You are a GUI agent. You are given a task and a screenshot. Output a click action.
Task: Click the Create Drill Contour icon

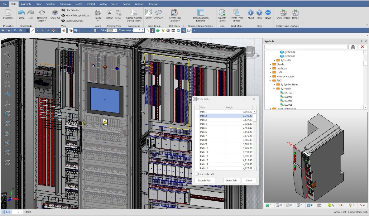tap(175, 14)
